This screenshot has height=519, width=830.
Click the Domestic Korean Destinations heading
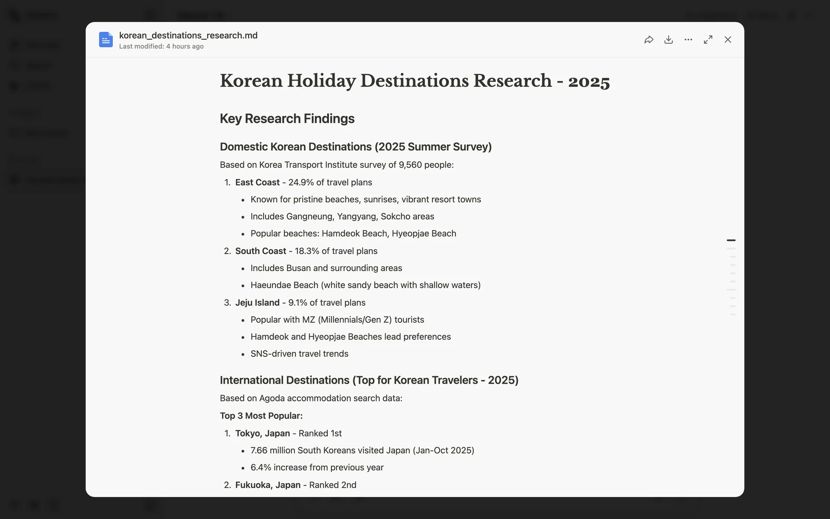(355, 147)
